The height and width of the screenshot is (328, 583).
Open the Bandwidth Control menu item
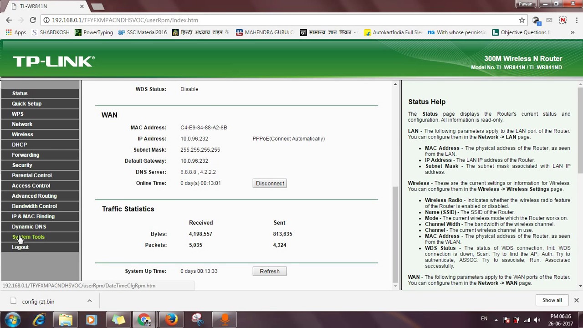40,206
